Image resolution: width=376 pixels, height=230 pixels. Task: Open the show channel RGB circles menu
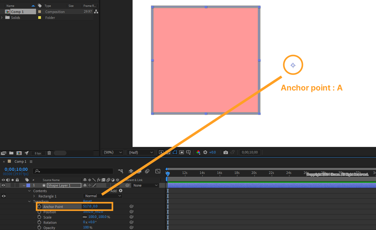click(198, 152)
